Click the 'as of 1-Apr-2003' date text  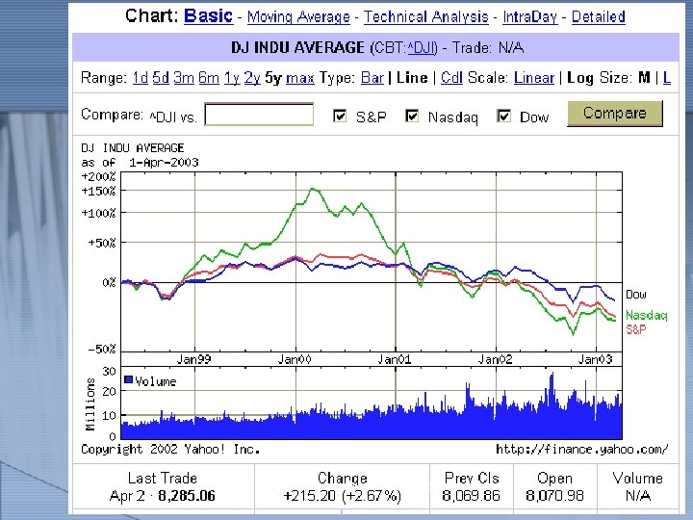tap(140, 163)
